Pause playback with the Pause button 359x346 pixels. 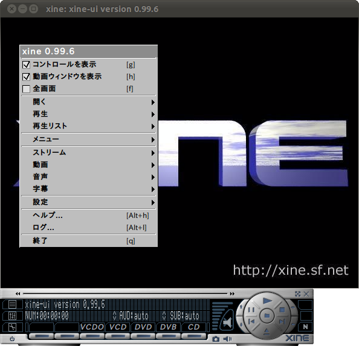pyautogui.click(x=251, y=310)
